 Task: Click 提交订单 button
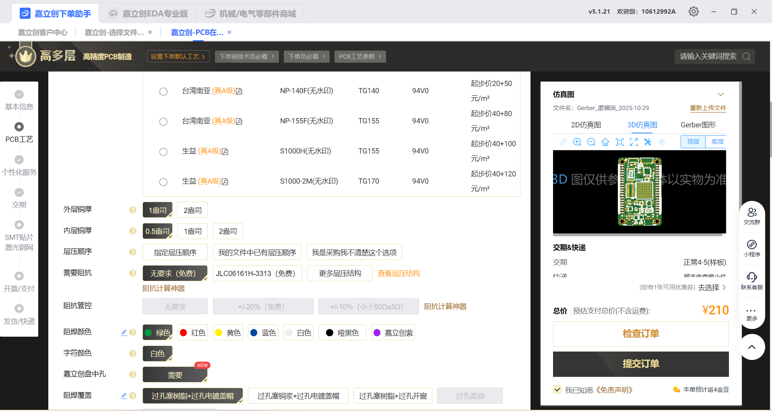pos(641,364)
